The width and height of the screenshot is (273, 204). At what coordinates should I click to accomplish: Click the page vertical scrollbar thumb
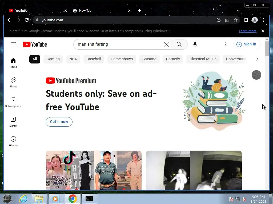click(267, 49)
